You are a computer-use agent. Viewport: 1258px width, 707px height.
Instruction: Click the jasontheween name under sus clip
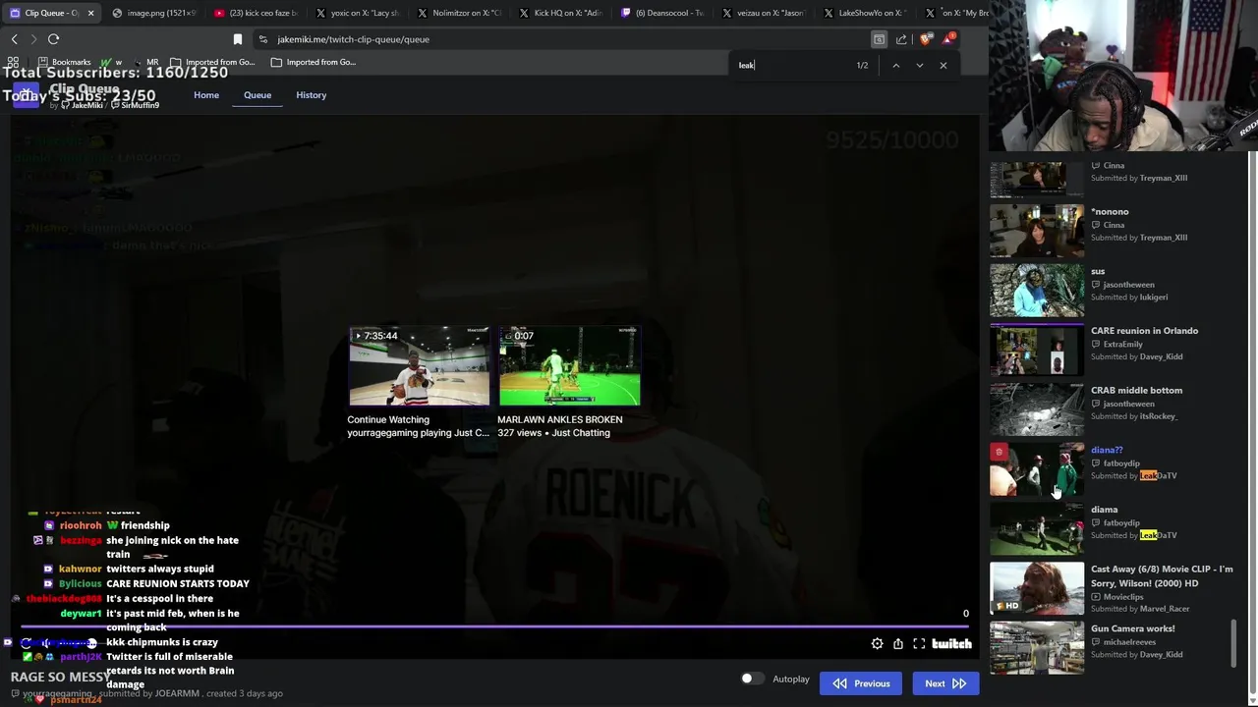(x=1128, y=285)
